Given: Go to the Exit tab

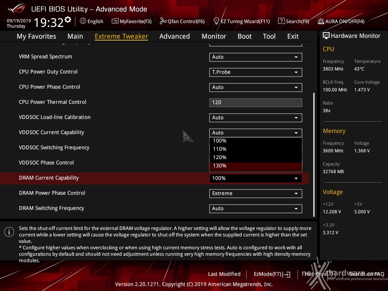Looking at the screenshot, I should tap(293, 36).
